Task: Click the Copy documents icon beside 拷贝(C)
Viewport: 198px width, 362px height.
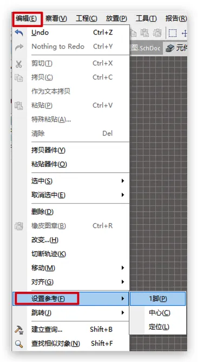Action: click(19, 77)
